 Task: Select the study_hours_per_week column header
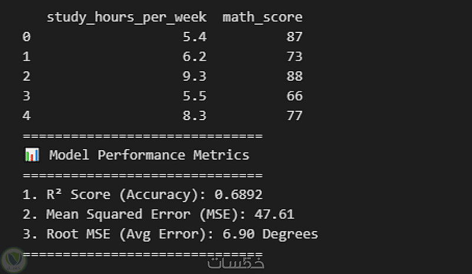[126, 17]
